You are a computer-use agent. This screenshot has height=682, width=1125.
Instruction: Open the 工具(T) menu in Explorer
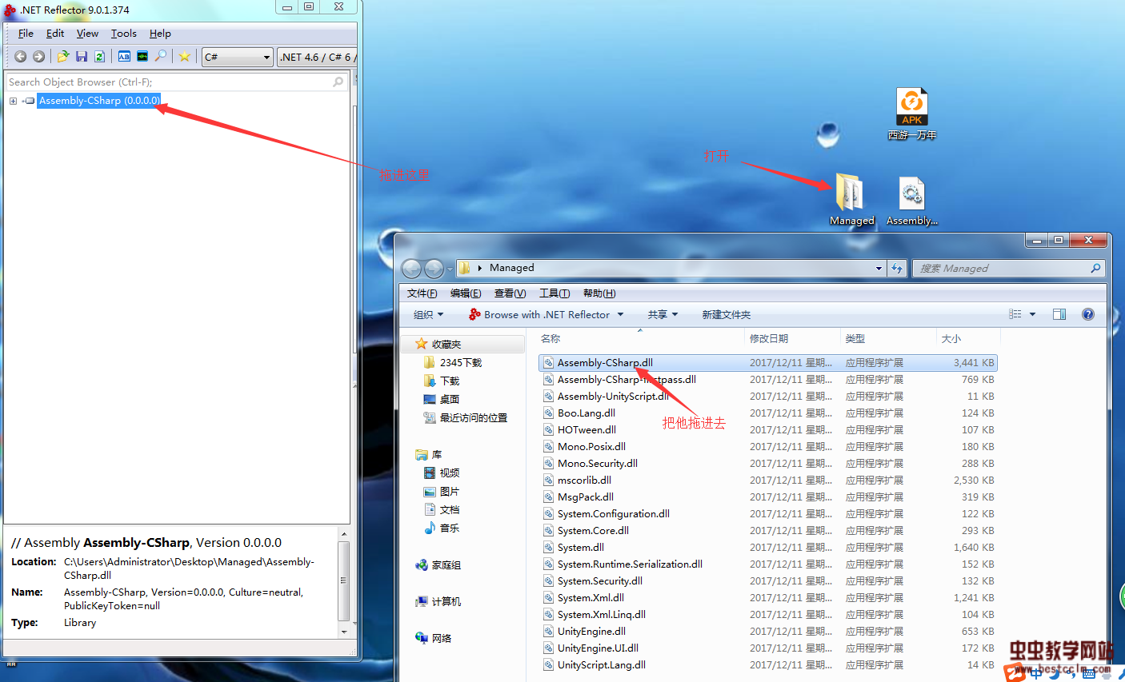click(x=554, y=293)
